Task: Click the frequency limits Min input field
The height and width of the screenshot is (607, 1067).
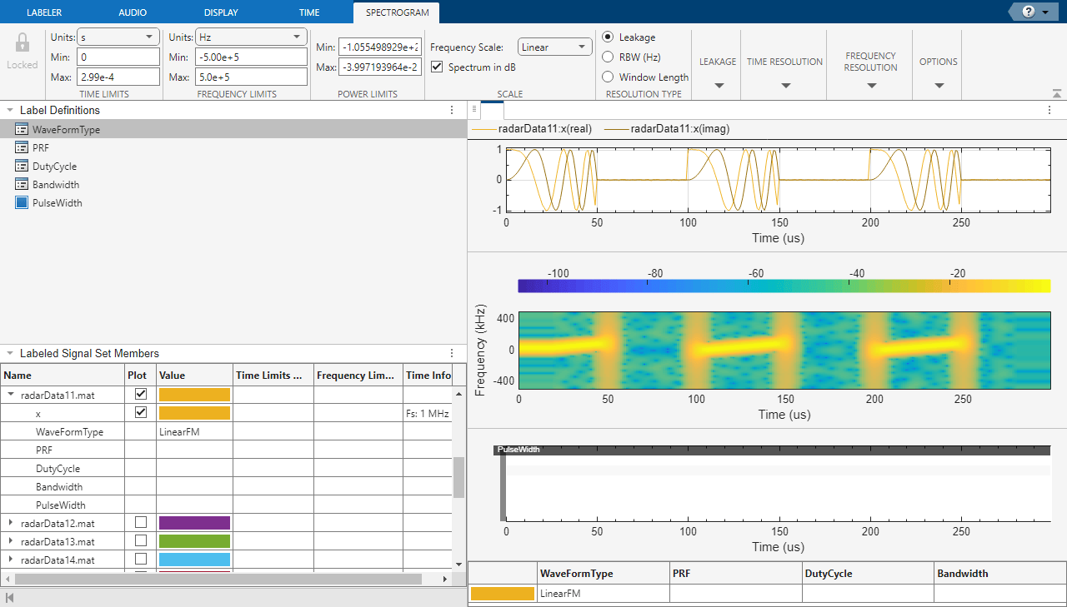Action: pyautogui.click(x=252, y=57)
